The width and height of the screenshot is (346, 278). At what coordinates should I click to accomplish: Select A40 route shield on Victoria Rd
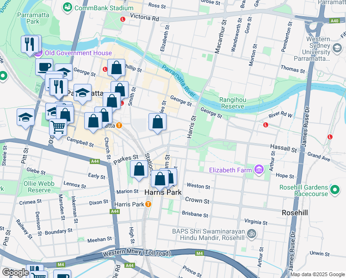(334, 21)
